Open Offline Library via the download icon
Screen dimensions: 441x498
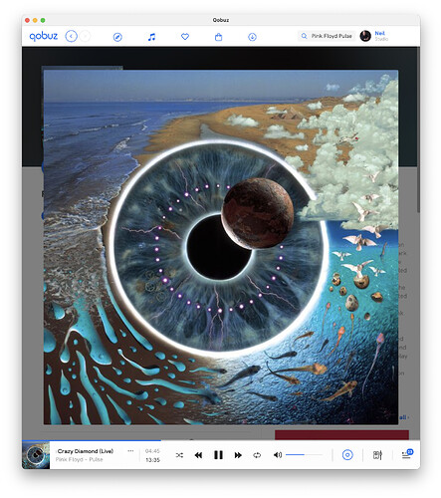coord(252,37)
